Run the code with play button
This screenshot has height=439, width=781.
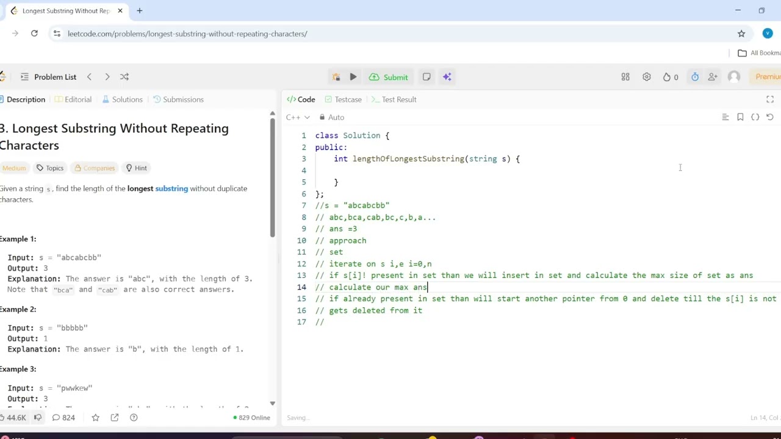click(x=353, y=77)
